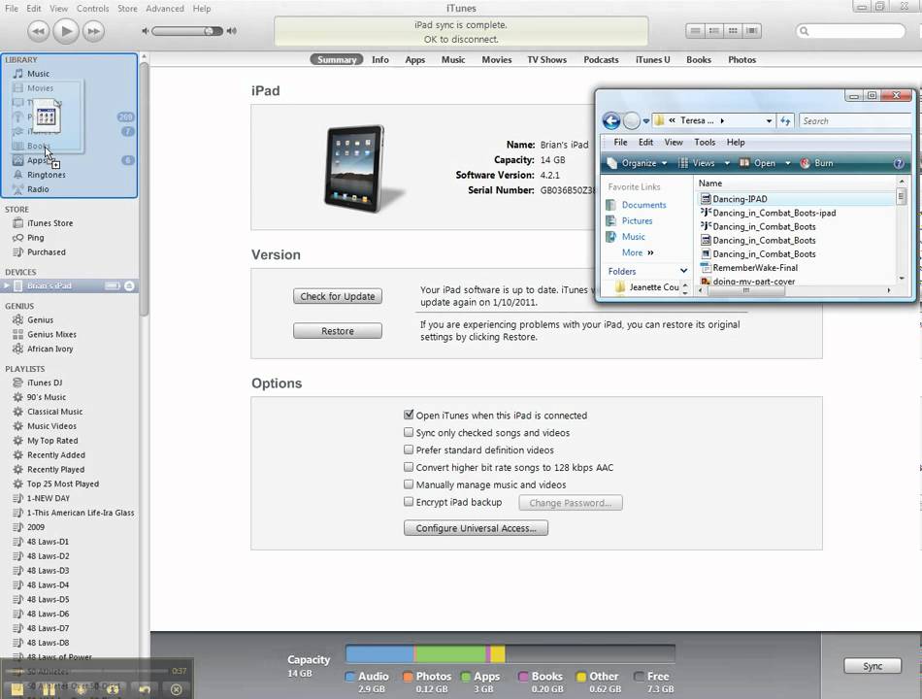Click the Refresh icon in Explorer
This screenshot has height=699, width=922.
pyautogui.click(x=785, y=120)
